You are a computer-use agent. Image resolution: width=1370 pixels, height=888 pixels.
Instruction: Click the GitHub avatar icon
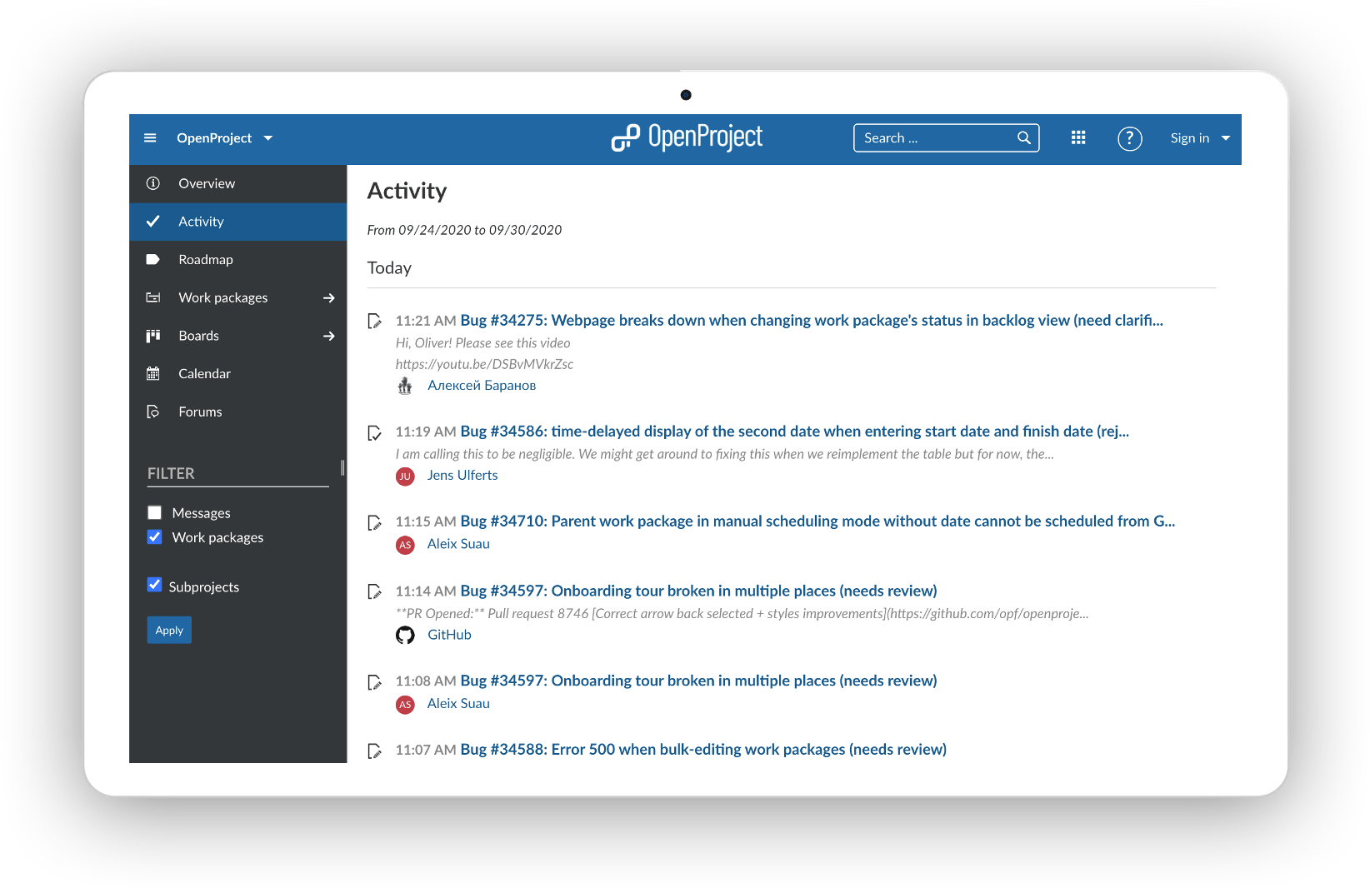[x=405, y=636]
